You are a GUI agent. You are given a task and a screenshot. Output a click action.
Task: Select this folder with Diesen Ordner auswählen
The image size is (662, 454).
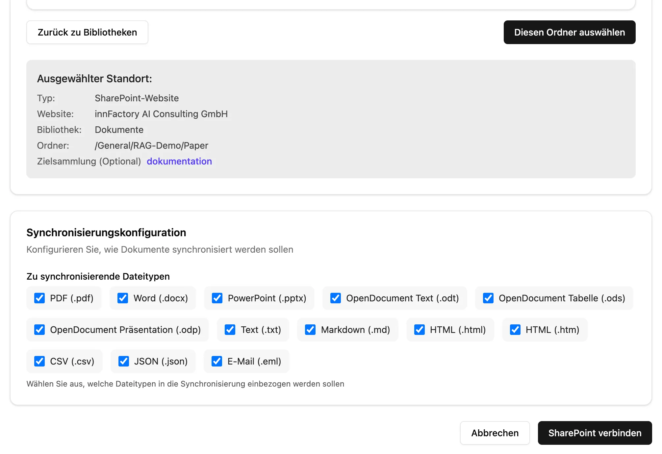[x=570, y=32]
